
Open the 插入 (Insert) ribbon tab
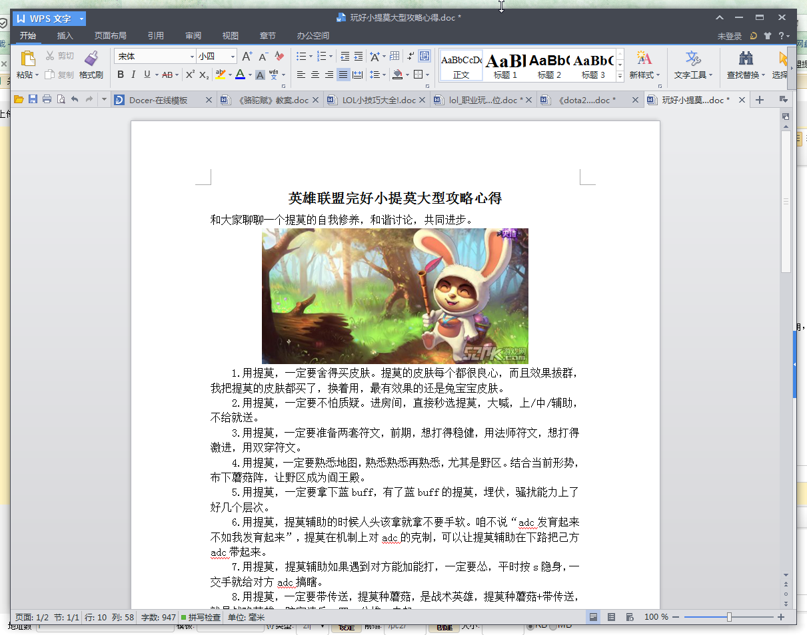(x=65, y=36)
